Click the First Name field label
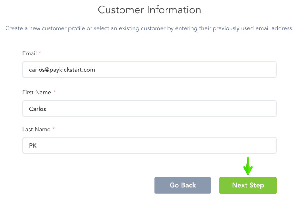This screenshot has width=298, height=201. click(x=37, y=92)
